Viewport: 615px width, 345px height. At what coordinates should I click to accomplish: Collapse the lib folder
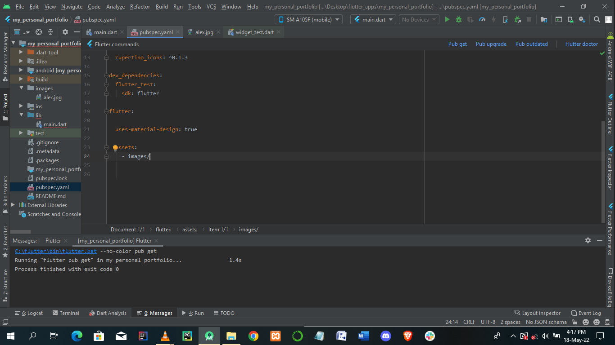21,115
